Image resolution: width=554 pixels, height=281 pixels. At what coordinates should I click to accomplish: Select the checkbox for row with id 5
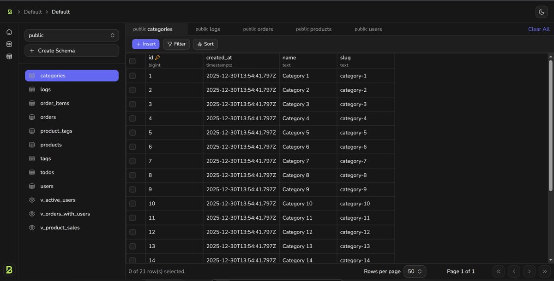coord(132,133)
